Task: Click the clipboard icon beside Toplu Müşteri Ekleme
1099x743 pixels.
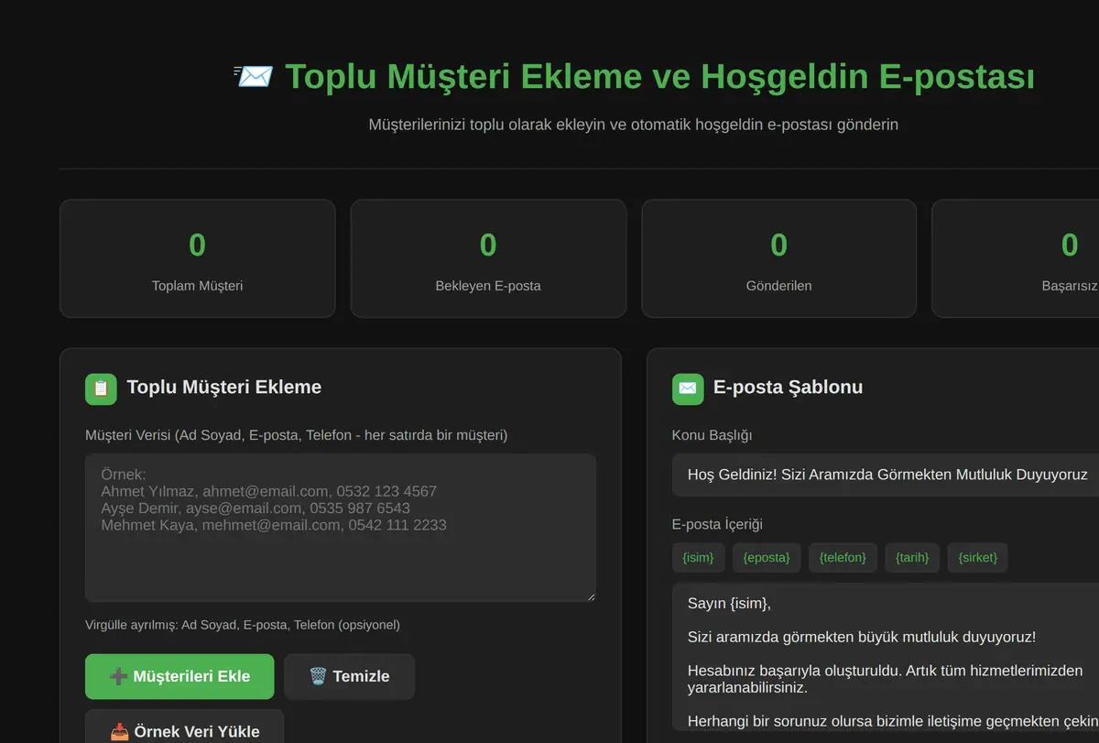Action: (101, 388)
